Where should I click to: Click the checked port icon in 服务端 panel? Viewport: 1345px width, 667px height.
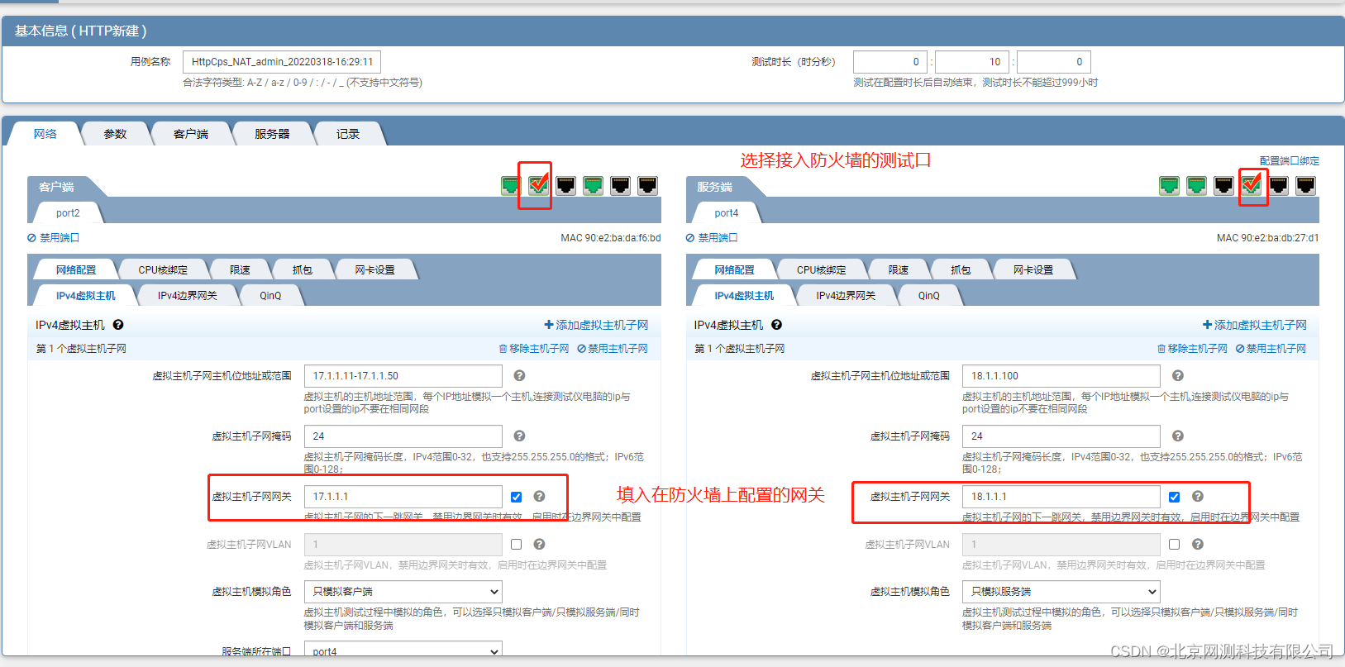1252,185
